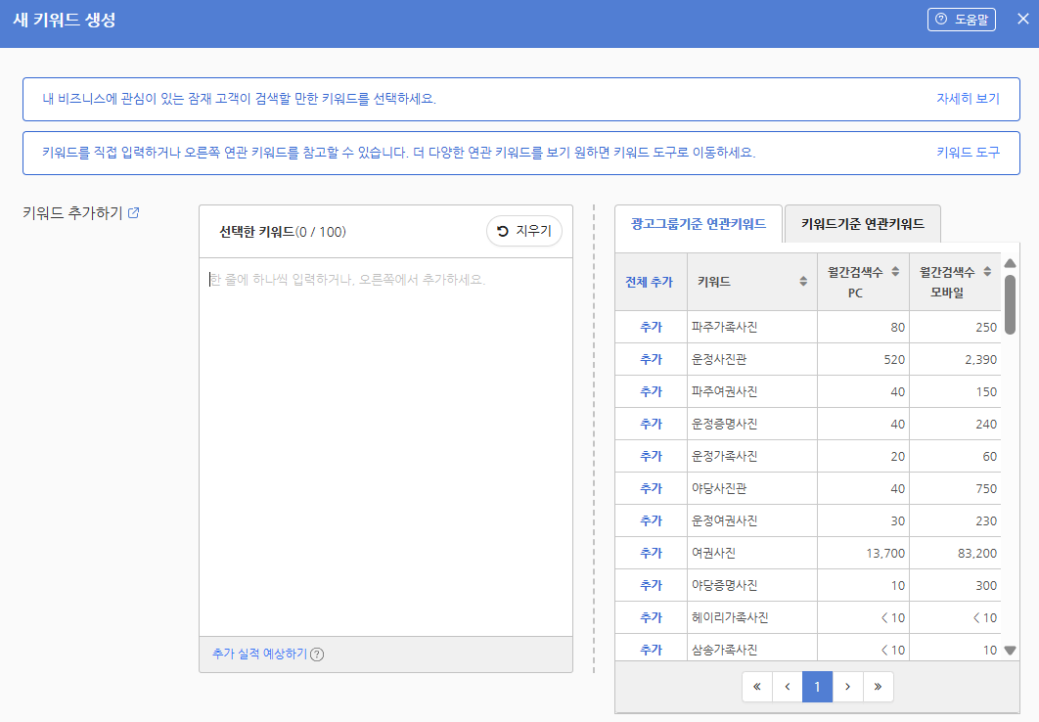Sort by 월간검색수 모바일 column
The image size is (1039, 722).
[987, 271]
